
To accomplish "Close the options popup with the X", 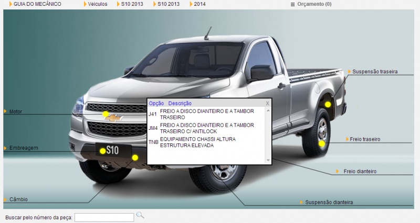I will pyautogui.click(x=267, y=103).
